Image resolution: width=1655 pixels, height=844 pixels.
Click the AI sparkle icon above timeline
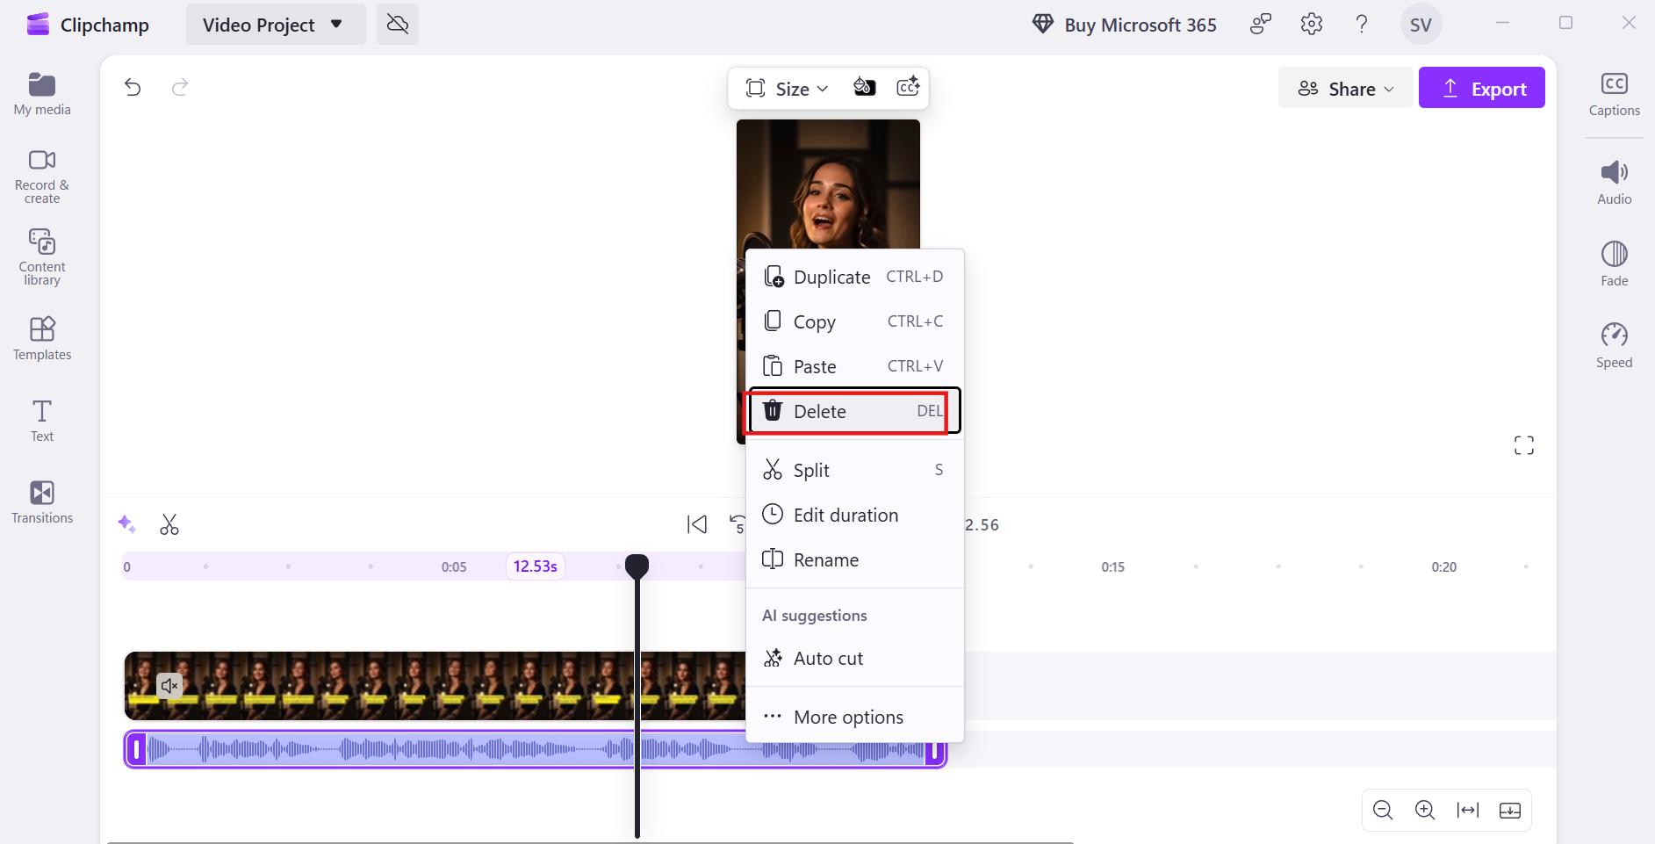coord(126,524)
